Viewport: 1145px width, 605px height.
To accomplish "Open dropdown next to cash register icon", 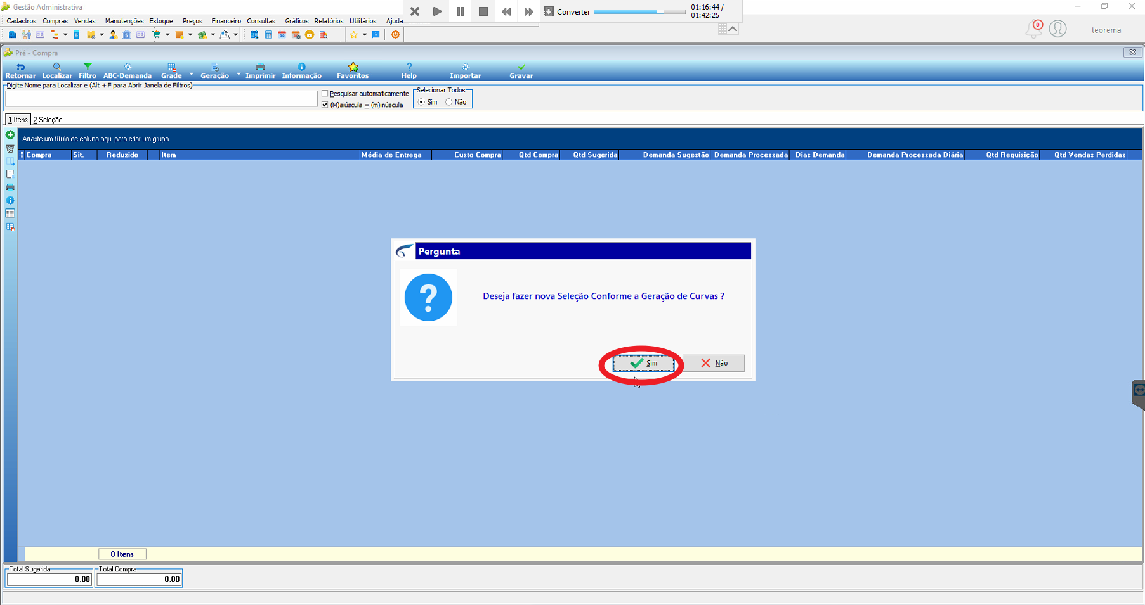I will pos(235,35).
